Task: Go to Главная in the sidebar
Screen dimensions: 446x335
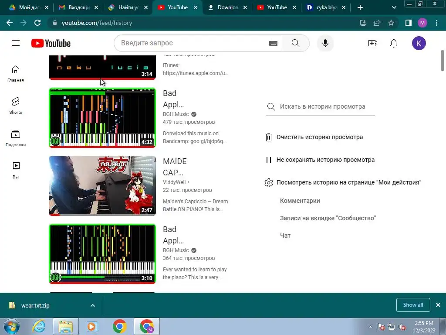Action: point(16,73)
